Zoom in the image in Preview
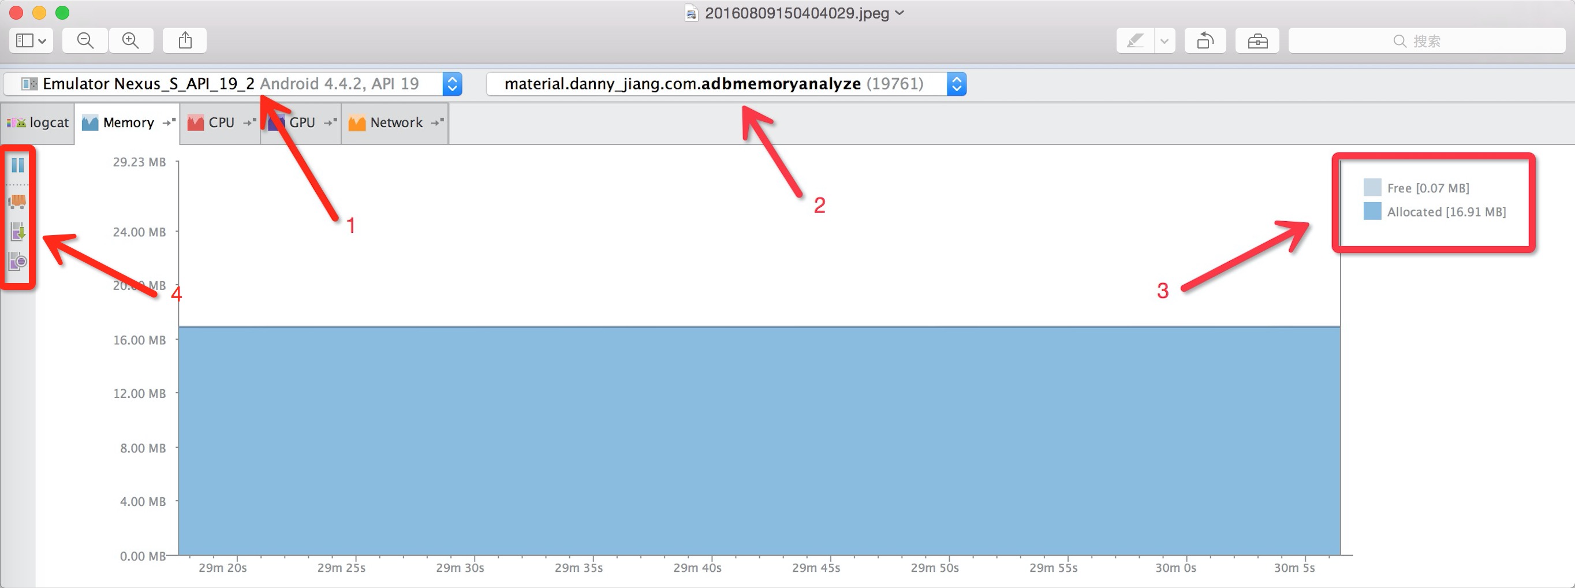 point(131,41)
